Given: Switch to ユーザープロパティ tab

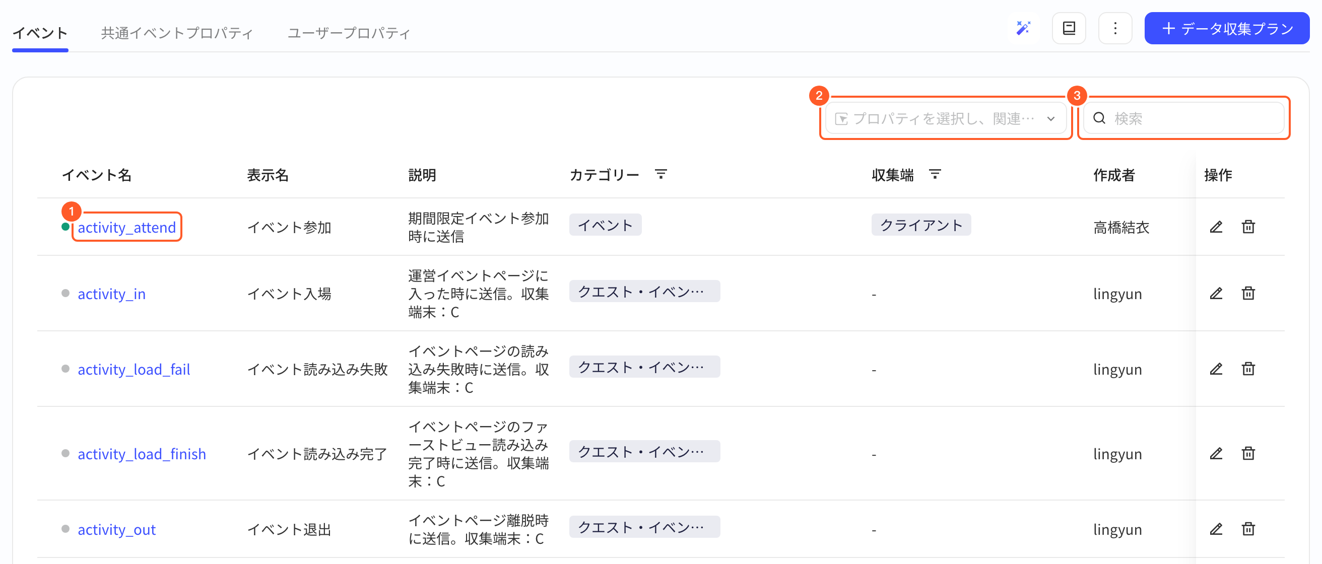Looking at the screenshot, I should click(x=349, y=33).
